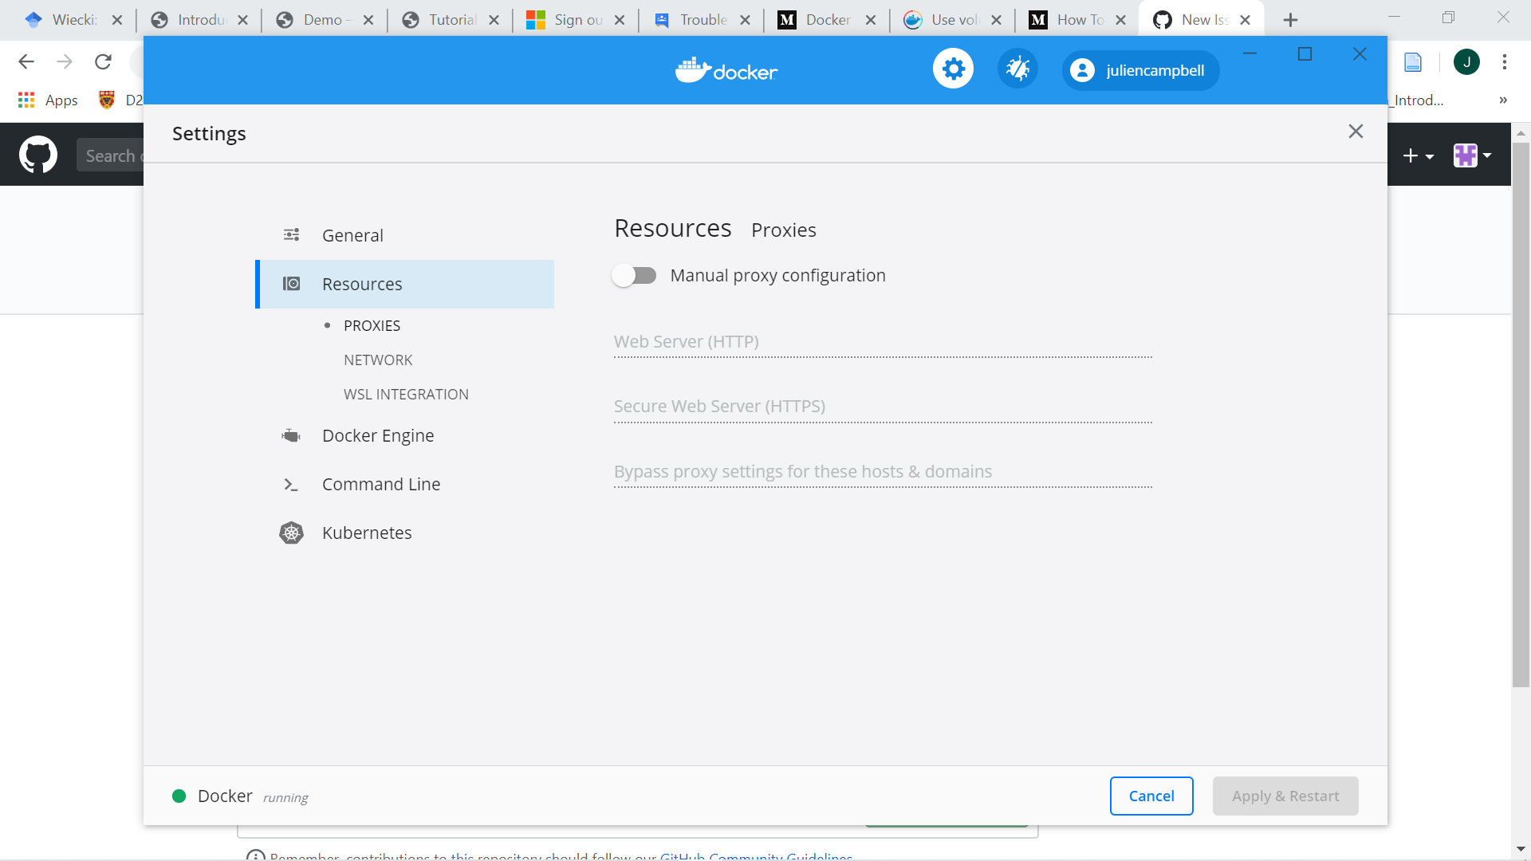Select the General settings menu item
Image resolution: width=1531 pixels, height=861 pixels.
coord(353,234)
